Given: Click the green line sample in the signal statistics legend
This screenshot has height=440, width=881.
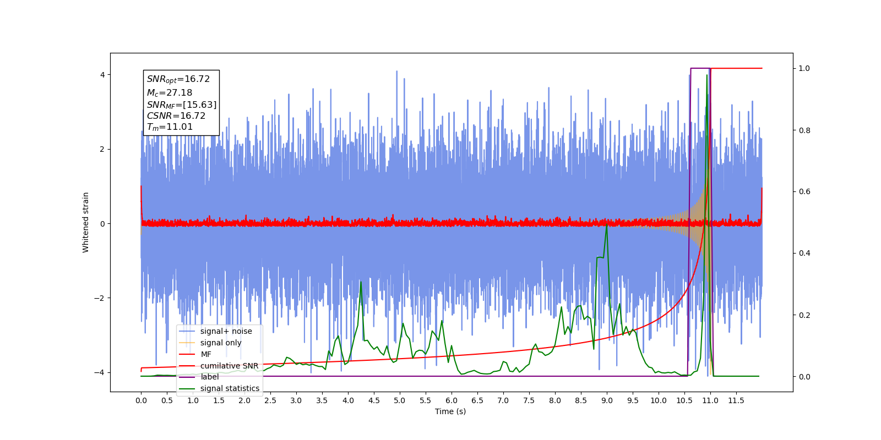Looking at the screenshot, I should point(187,388).
